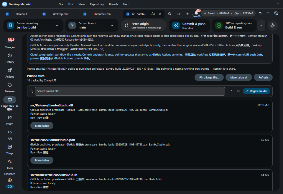The width and height of the screenshot is (283, 194).
Task: Toggle light theme sun icon
Action: (x=273, y=25)
